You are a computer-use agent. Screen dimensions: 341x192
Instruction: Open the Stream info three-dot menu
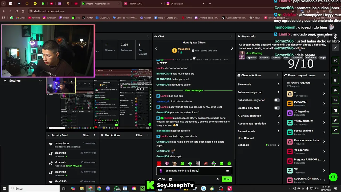324,37
